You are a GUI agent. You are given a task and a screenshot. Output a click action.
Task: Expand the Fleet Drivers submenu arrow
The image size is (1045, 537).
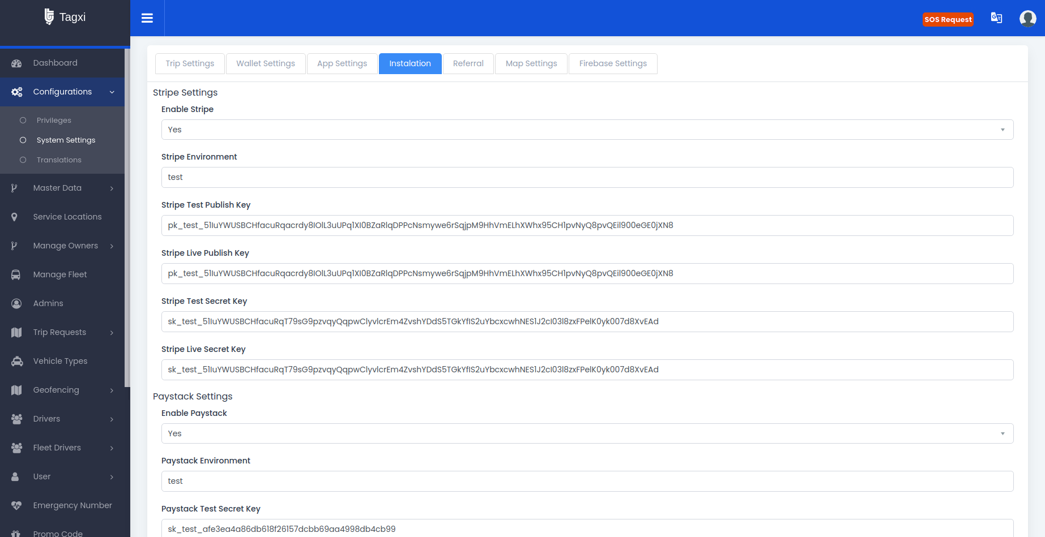pos(112,448)
